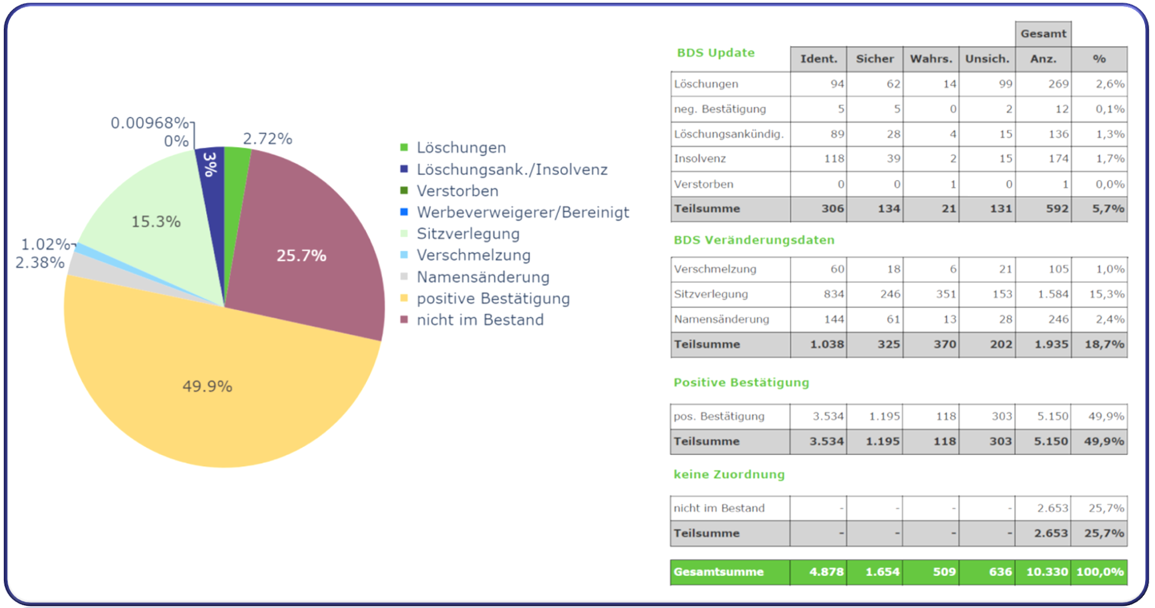Select the yellow positive Bestätigung legend marker
Image resolution: width=1155 pixels, height=608 pixels.
tap(404, 298)
